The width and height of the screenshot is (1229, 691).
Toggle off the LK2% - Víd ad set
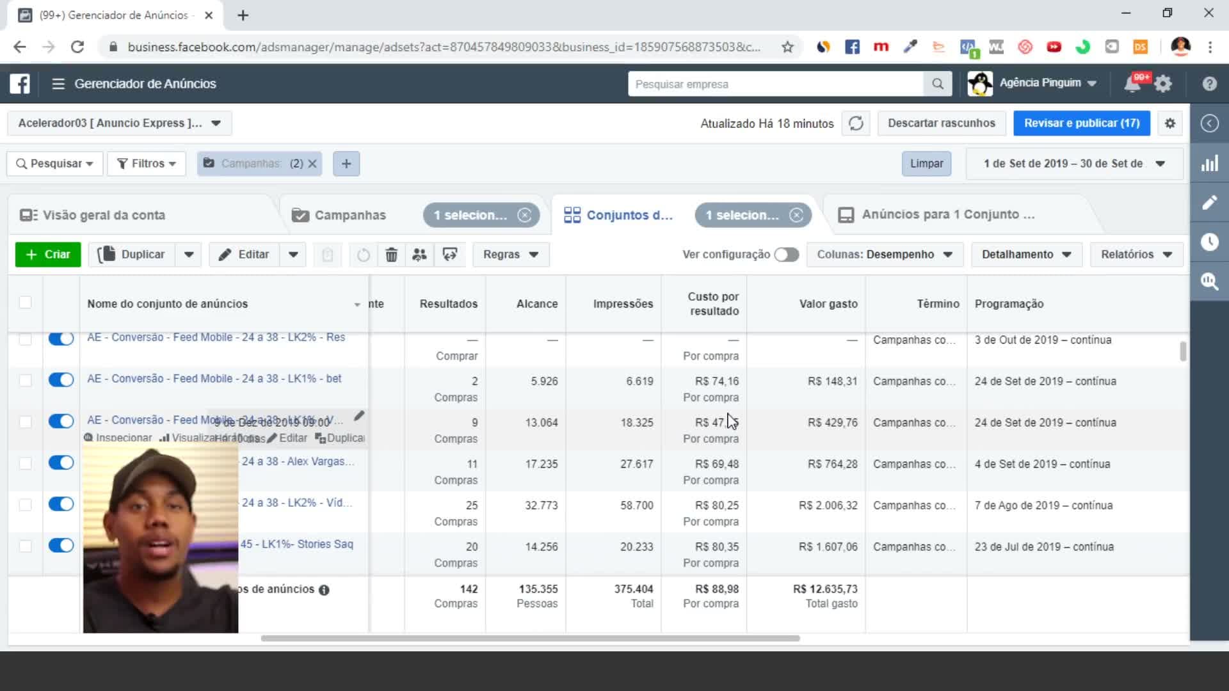click(61, 504)
